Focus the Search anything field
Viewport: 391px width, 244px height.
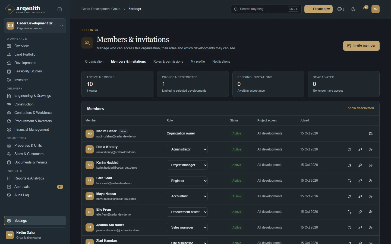click(266, 9)
